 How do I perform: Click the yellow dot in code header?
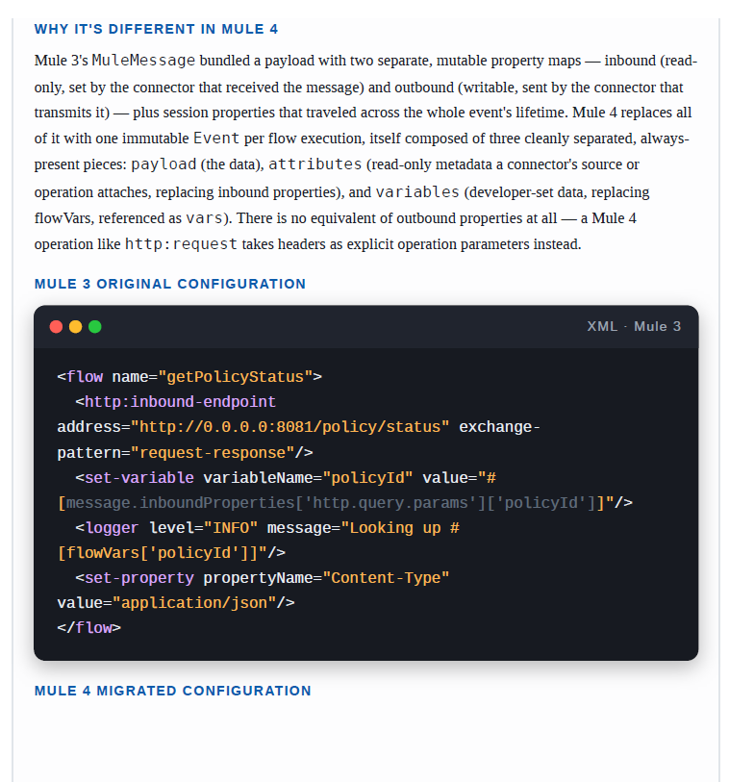(x=75, y=327)
